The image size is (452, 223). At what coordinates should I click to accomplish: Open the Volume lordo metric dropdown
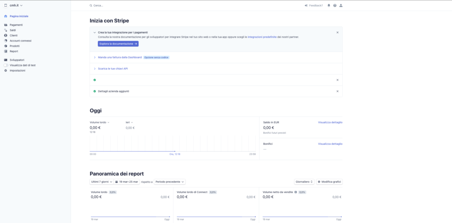pos(99,122)
